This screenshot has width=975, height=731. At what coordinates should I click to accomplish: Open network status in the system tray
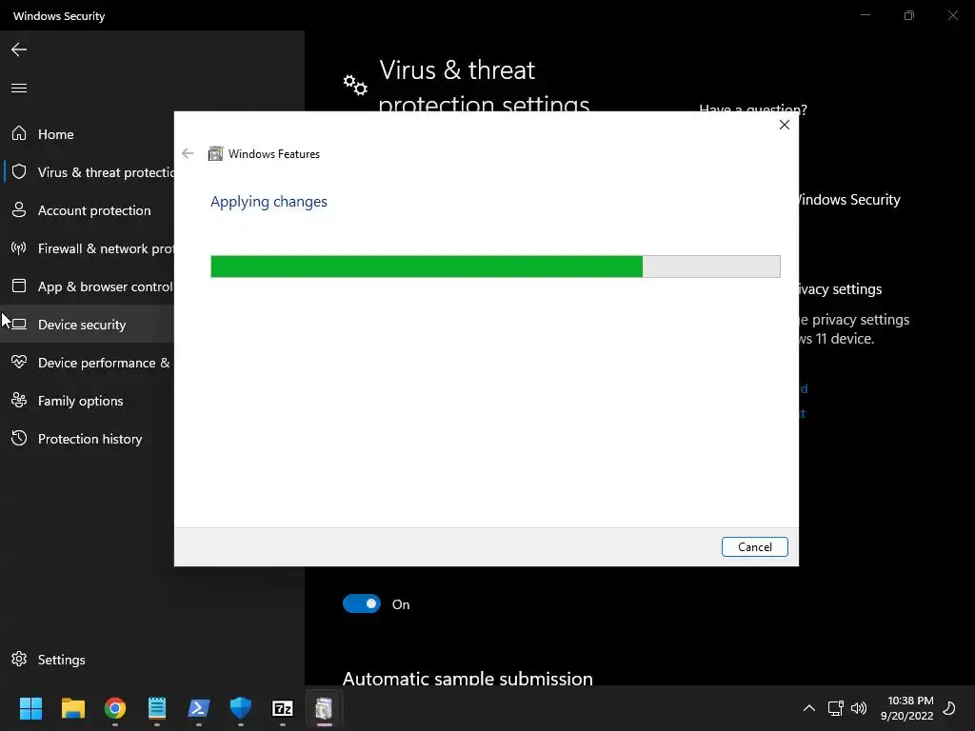point(835,708)
